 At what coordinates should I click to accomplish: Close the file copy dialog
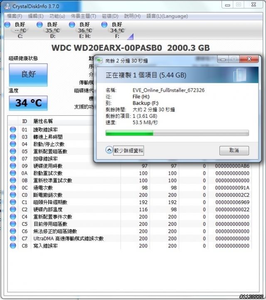pyautogui.click(x=249, y=59)
